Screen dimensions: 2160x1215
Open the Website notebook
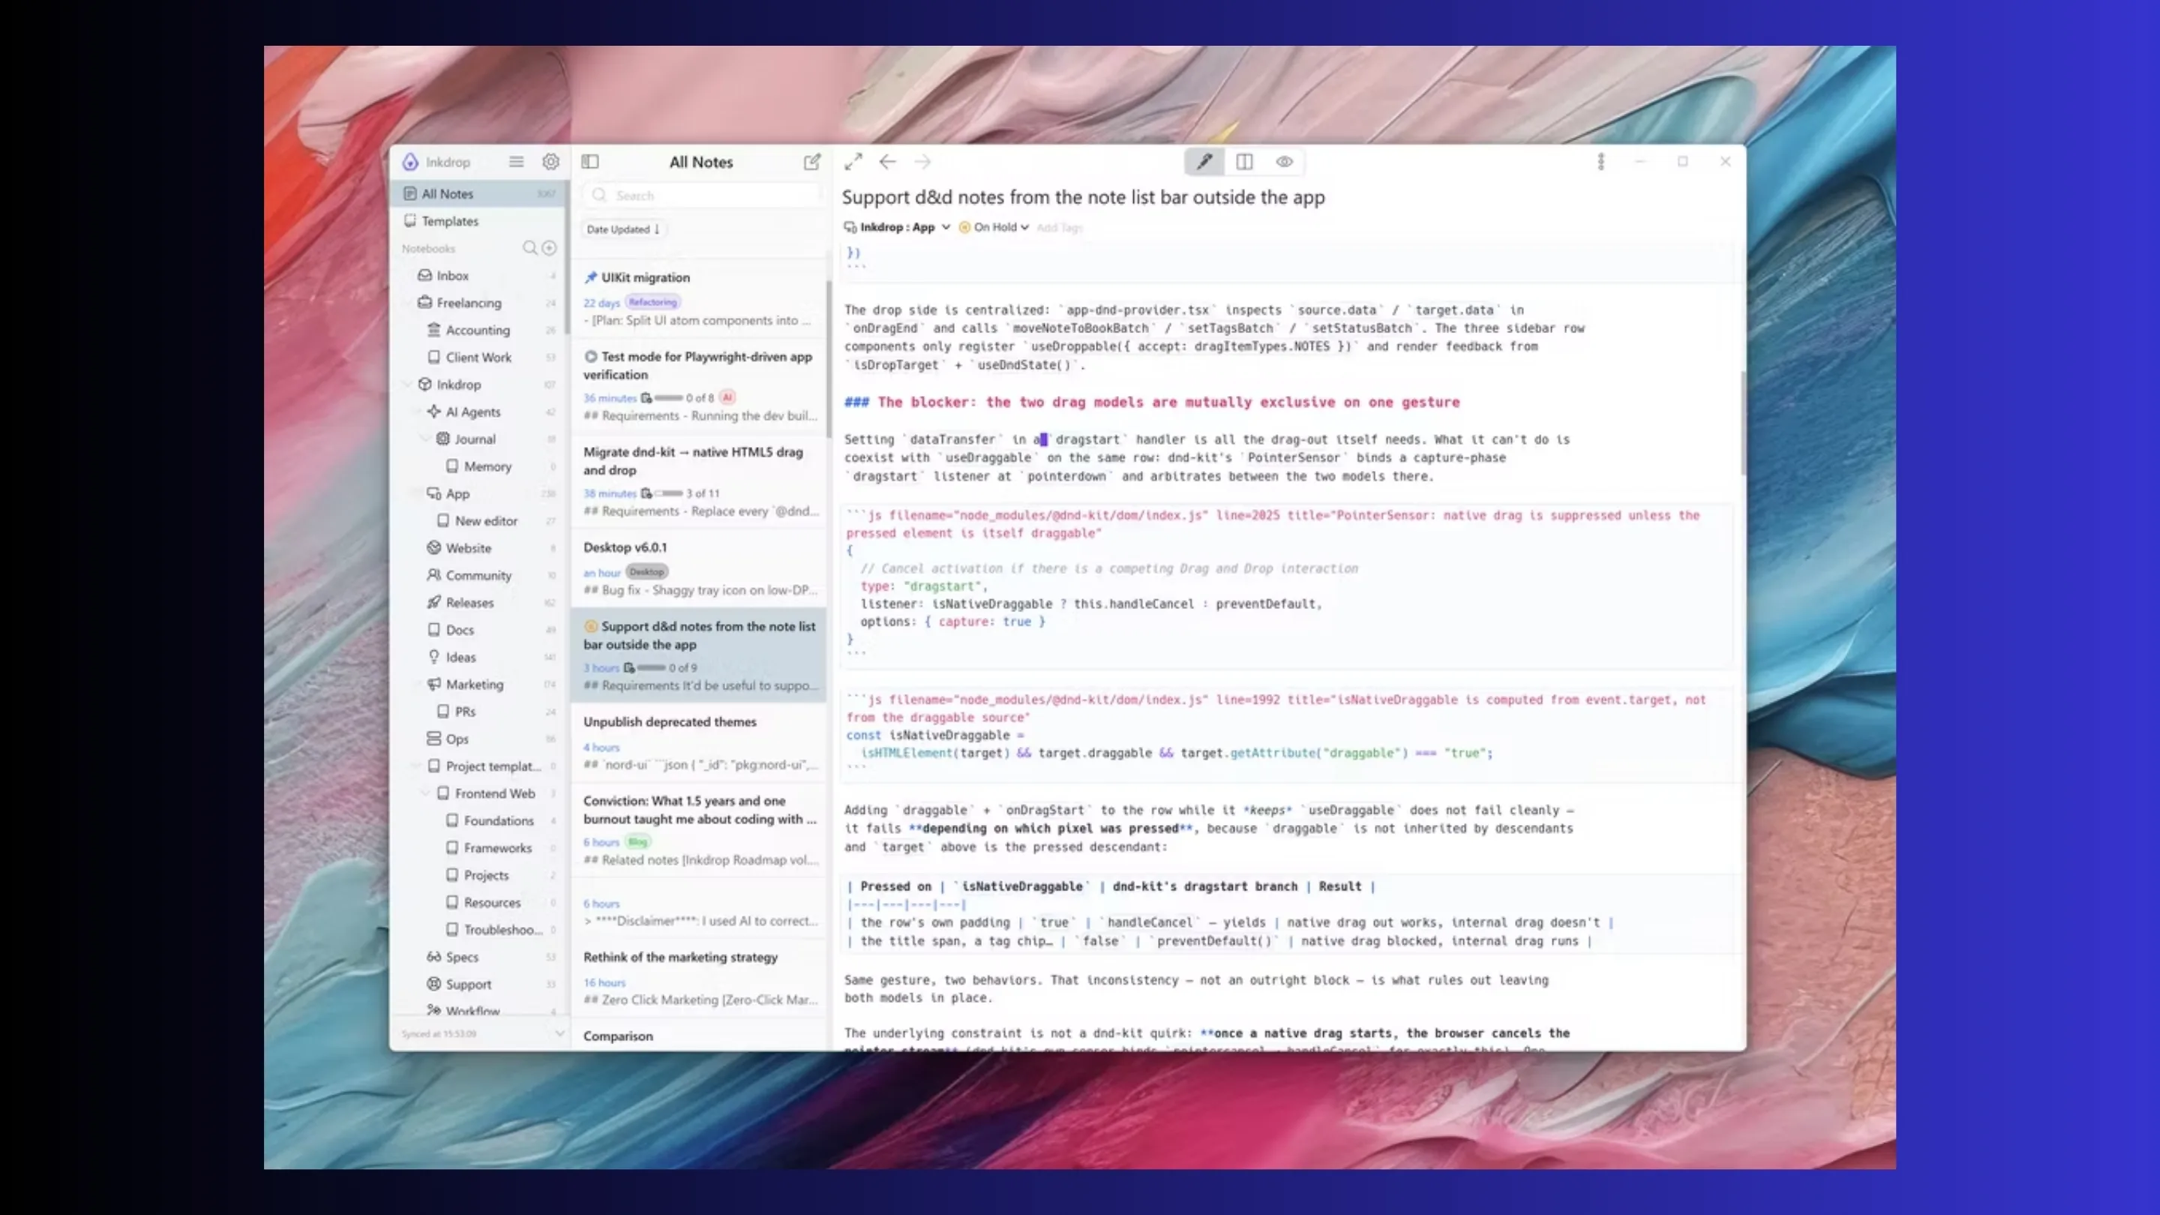478,548
